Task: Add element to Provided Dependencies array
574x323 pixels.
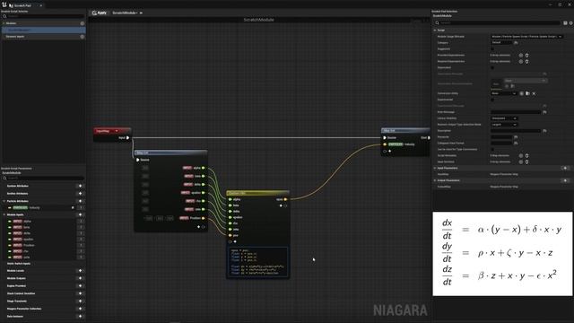Action: tap(521, 56)
